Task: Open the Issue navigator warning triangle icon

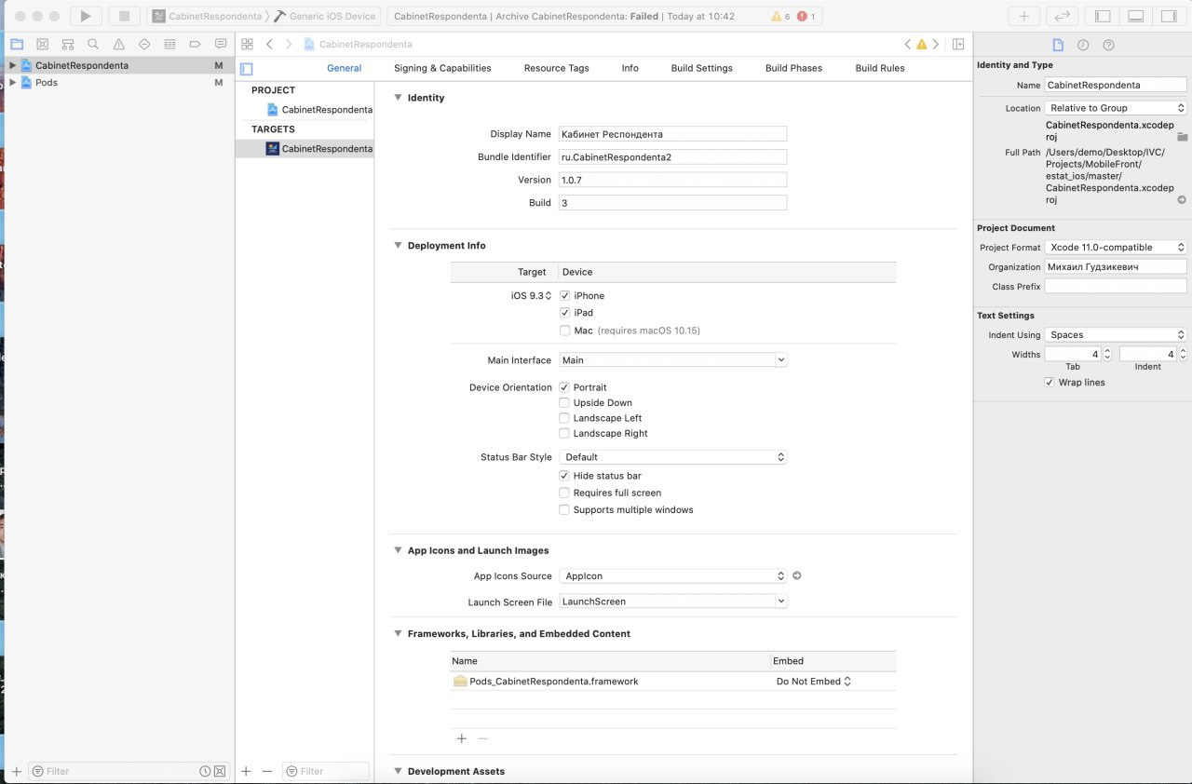Action: 118,44
